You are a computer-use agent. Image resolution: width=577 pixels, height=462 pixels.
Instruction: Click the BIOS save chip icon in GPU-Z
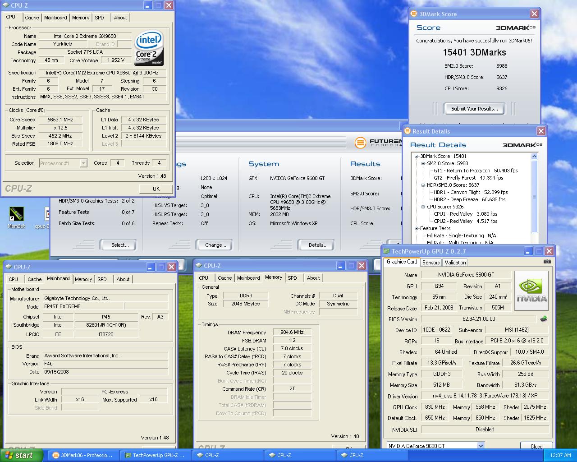click(543, 319)
